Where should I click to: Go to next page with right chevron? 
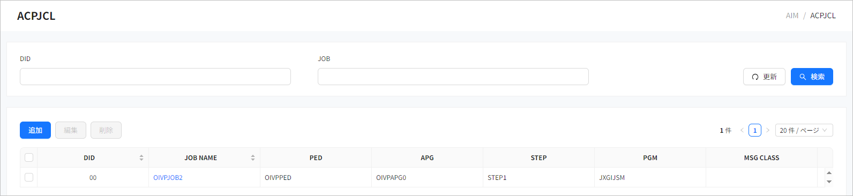pyautogui.click(x=768, y=130)
